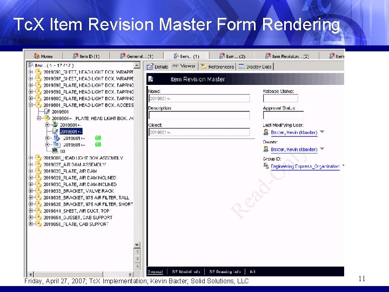The width and height of the screenshot is (389, 292).
Task: Click the Approval Status field
Action: click(283, 115)
